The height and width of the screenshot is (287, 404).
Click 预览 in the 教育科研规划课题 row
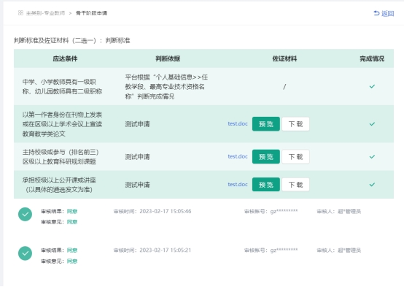(x=266, y=157)
